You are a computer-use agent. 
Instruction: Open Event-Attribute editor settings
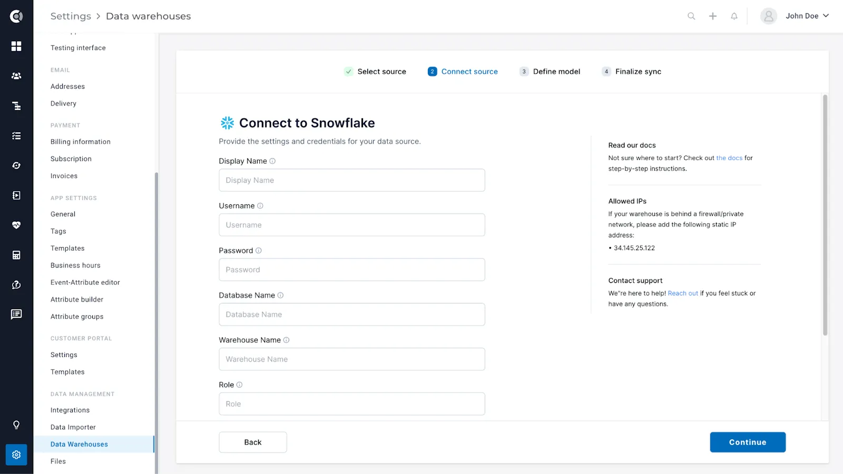pos(85,282)
